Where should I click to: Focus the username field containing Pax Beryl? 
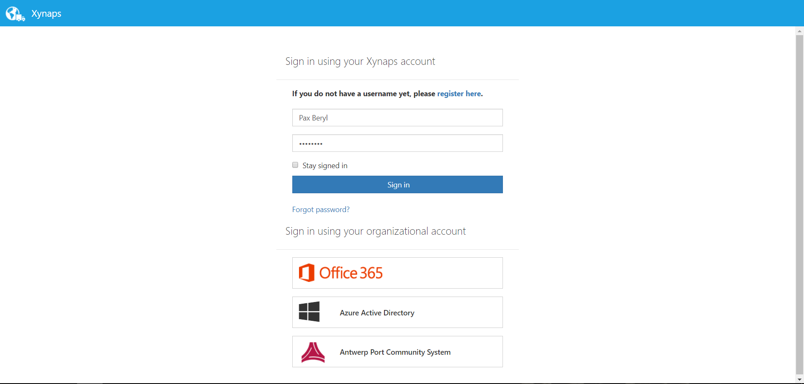397,118
